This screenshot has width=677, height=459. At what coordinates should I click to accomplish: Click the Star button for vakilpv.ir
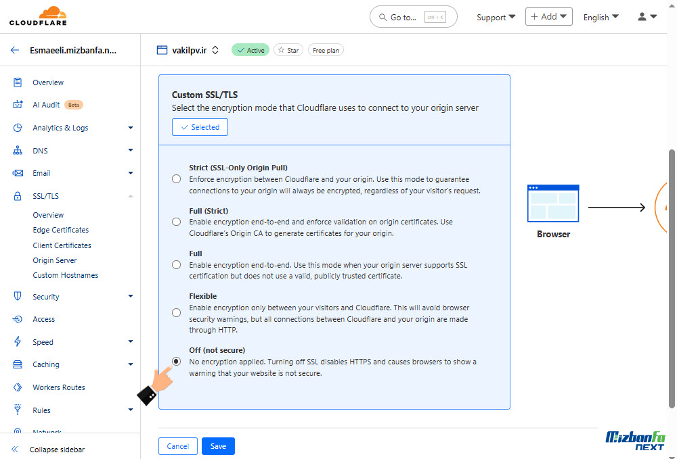pos(288,50)
